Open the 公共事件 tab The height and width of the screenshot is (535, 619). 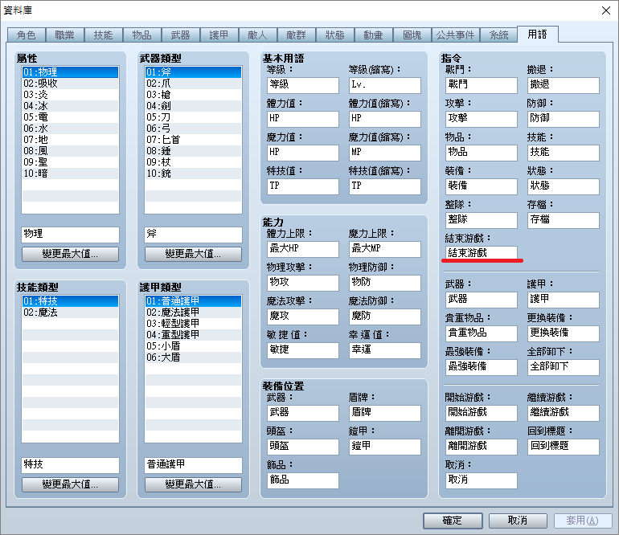click(456, 35)
